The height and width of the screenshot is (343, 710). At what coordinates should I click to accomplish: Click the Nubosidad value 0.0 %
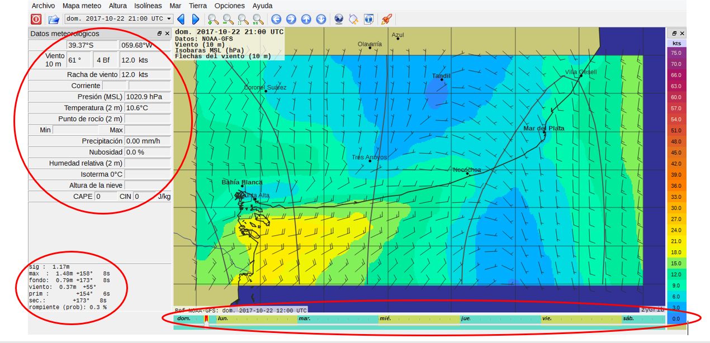148,152
